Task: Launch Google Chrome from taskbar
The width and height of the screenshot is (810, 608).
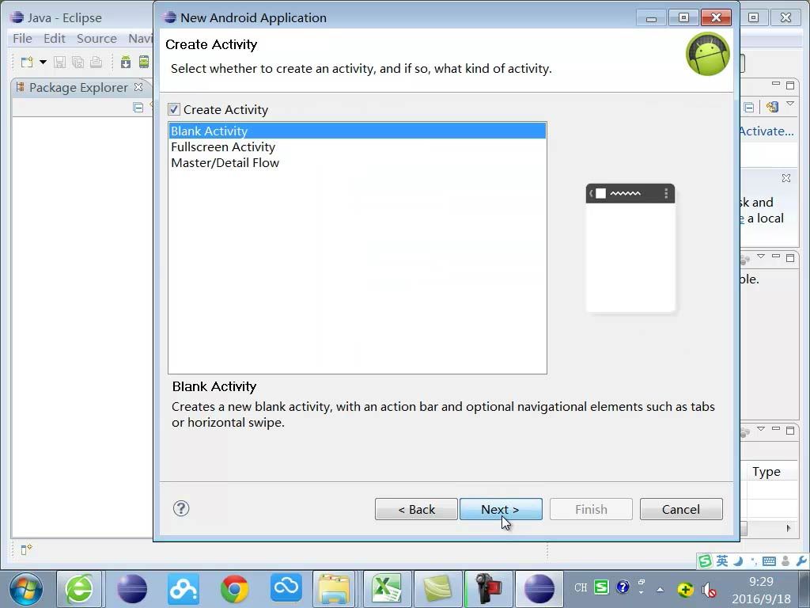Action: coord(234,589)
